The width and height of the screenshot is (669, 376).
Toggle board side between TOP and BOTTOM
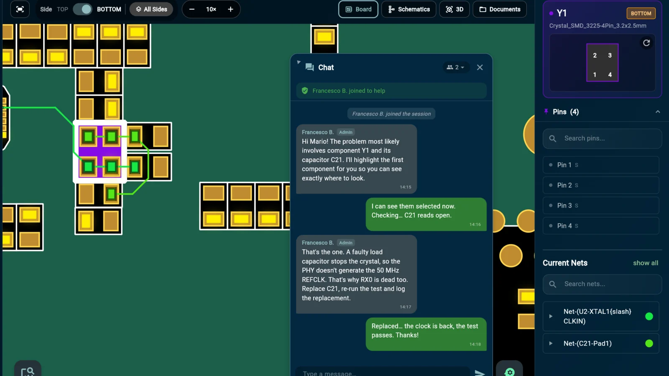(83, 9)
